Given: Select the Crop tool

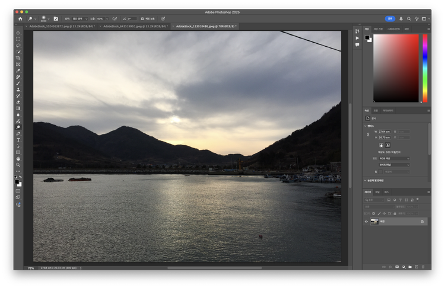Looking at the screenshot, I should click(x=18, y=58).
